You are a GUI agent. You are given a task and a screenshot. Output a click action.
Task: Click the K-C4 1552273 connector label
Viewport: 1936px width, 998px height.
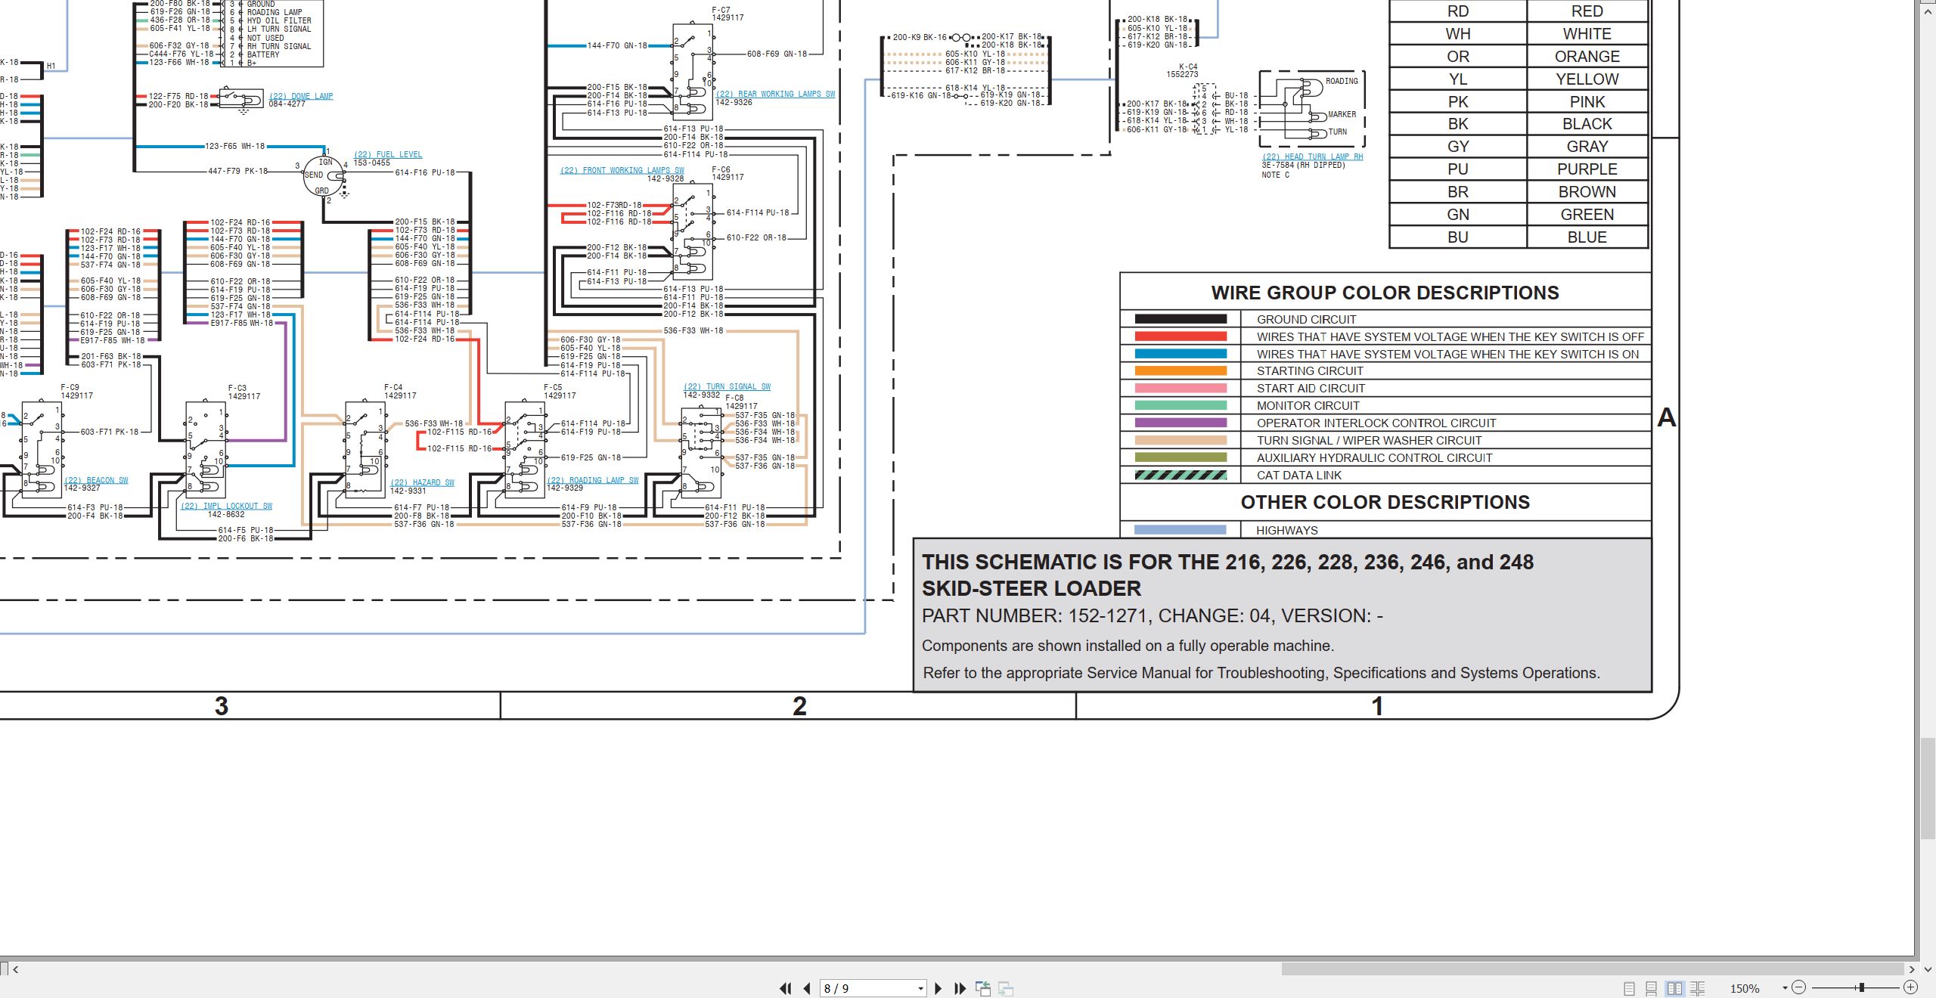click(x=1182, y=70)
